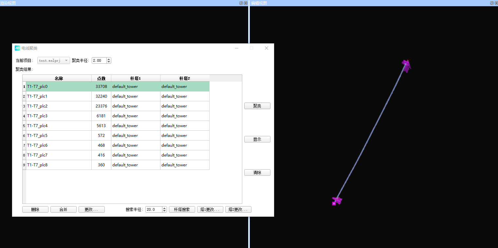Sort by the 点数 column header
Viewport: 498px width, 248px height.
pyautogui.click(x=101, y=78)
